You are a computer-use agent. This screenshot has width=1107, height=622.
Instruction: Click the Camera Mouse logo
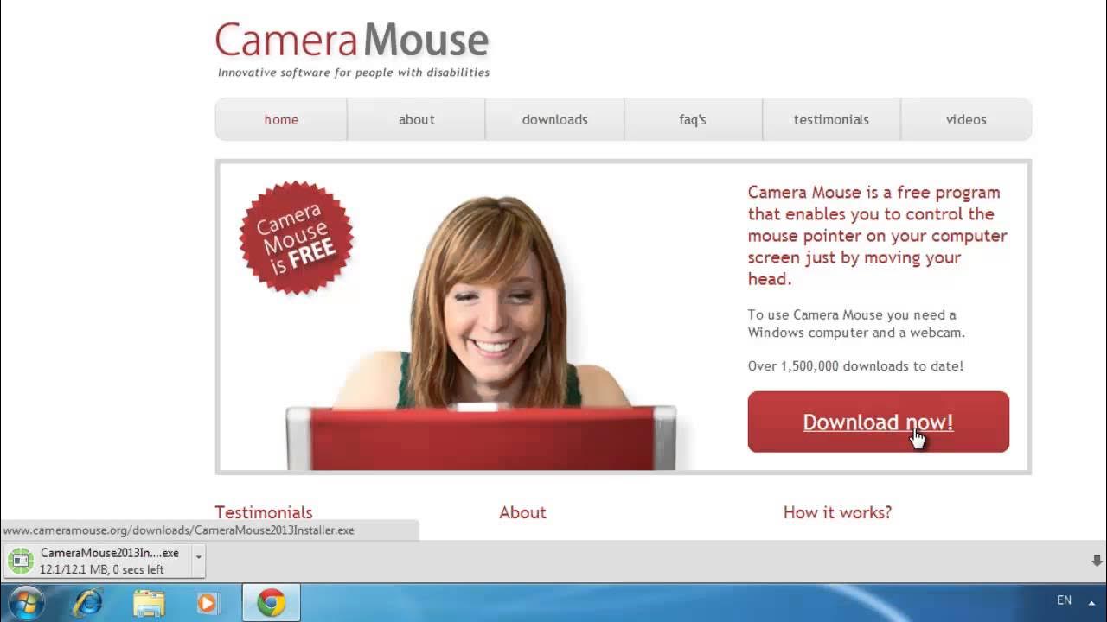(352, 41)
